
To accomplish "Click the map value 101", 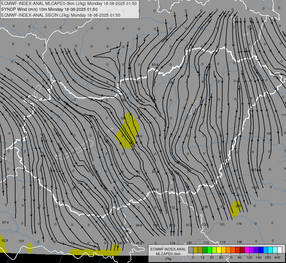I will pos(22,241).
